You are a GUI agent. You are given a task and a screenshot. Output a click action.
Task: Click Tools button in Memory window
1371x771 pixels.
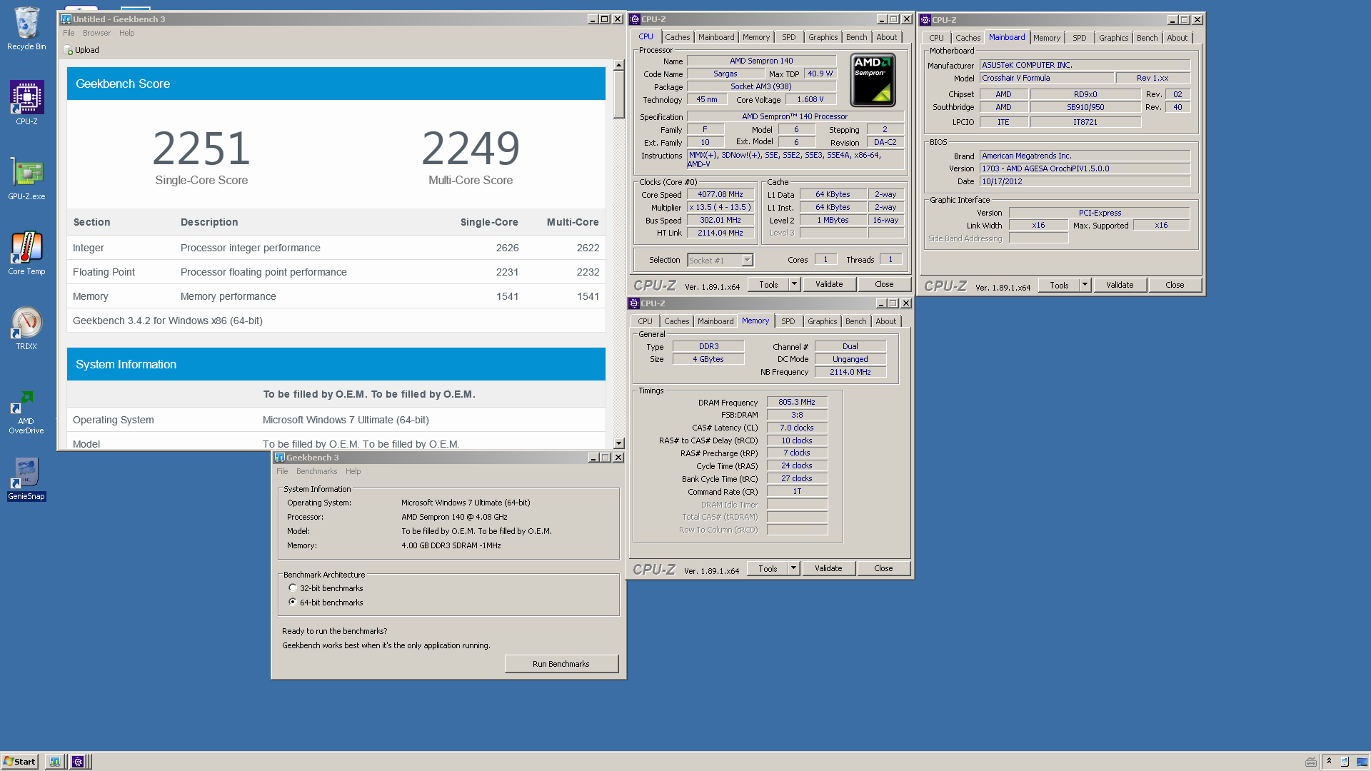768,568
